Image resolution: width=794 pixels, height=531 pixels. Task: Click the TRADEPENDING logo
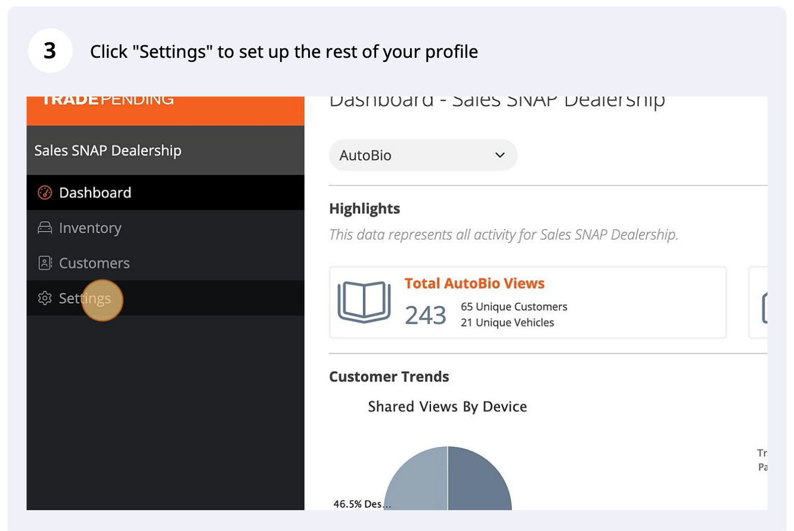108,99
